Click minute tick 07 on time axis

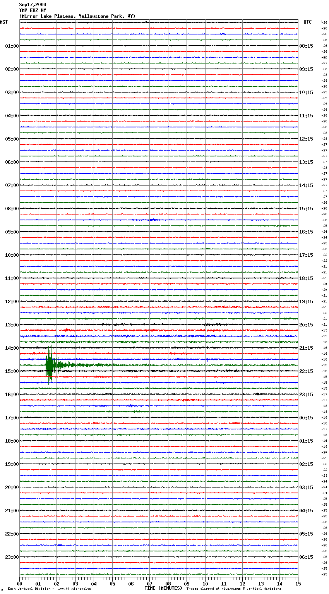[x=149, y=584]
